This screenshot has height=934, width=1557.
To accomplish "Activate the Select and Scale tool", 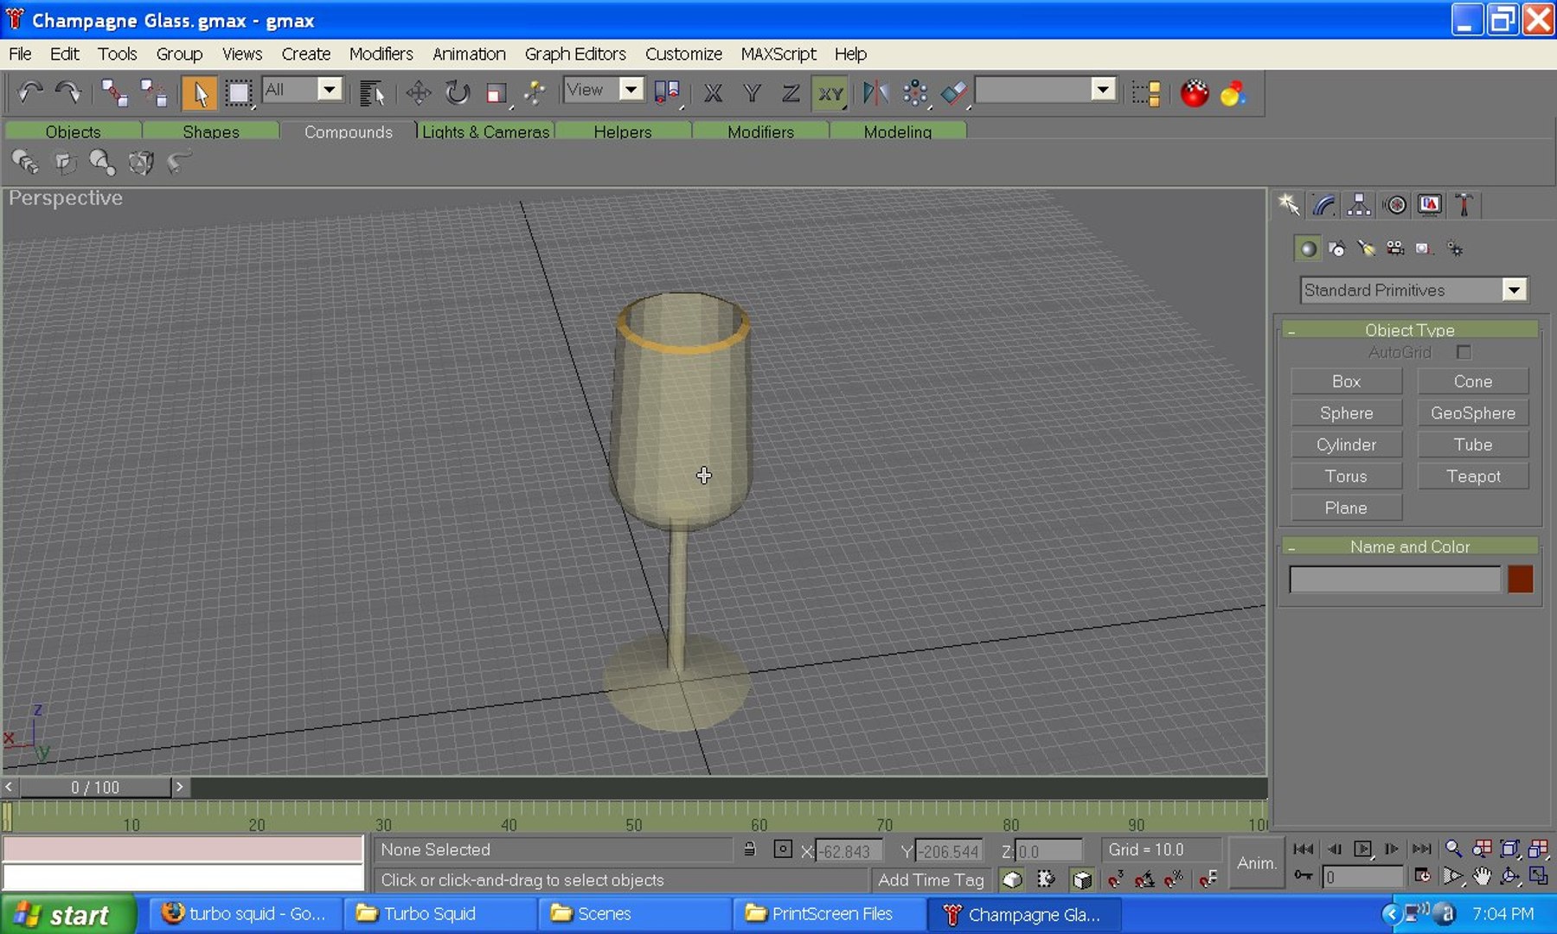I will 497,93.
